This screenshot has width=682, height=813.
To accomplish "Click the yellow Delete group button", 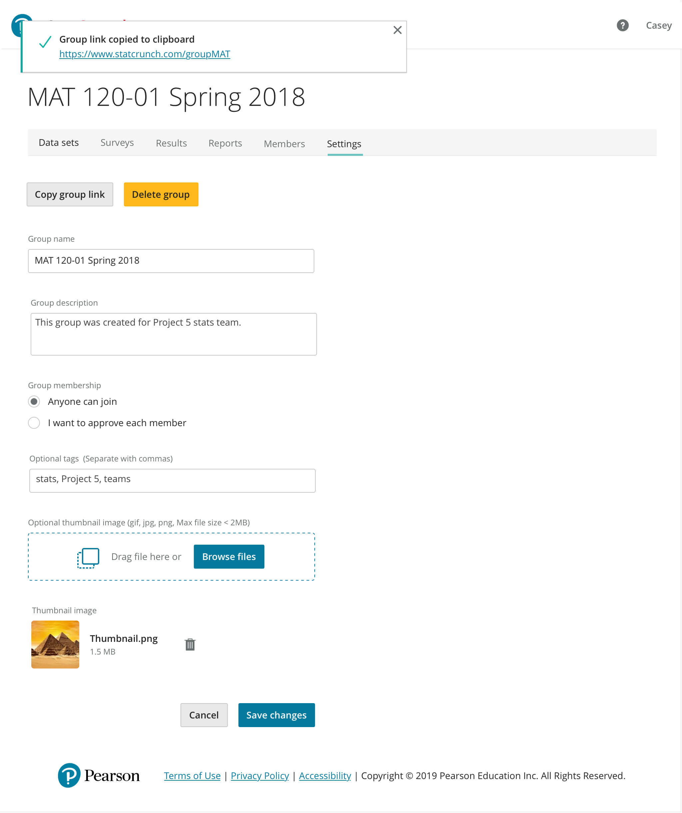I will [x=161, y=194].
